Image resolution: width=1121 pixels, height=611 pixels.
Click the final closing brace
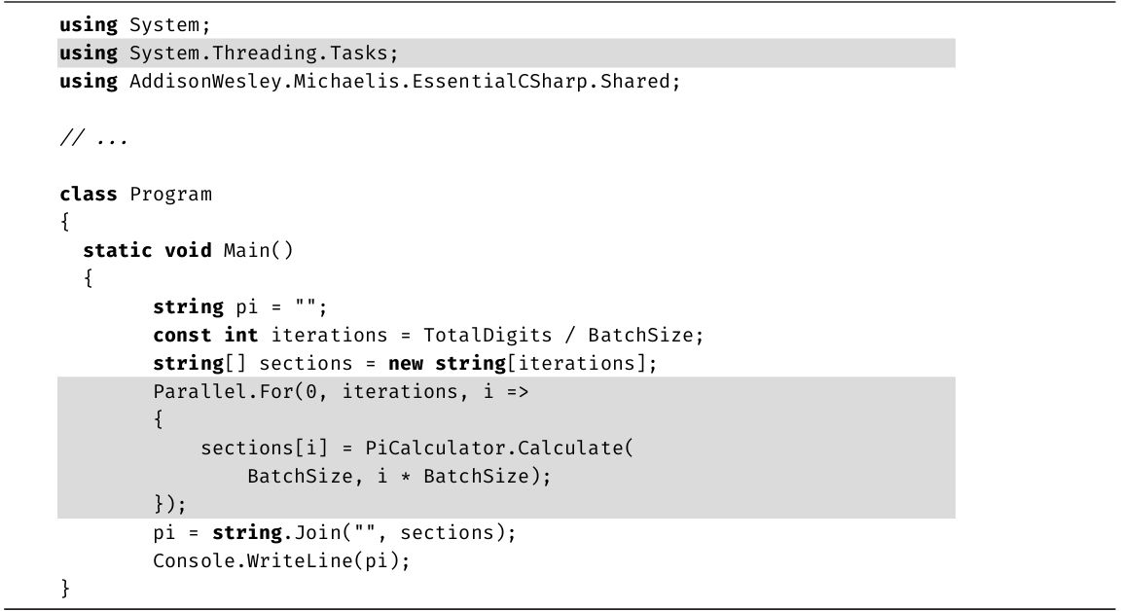click(65, 589)
